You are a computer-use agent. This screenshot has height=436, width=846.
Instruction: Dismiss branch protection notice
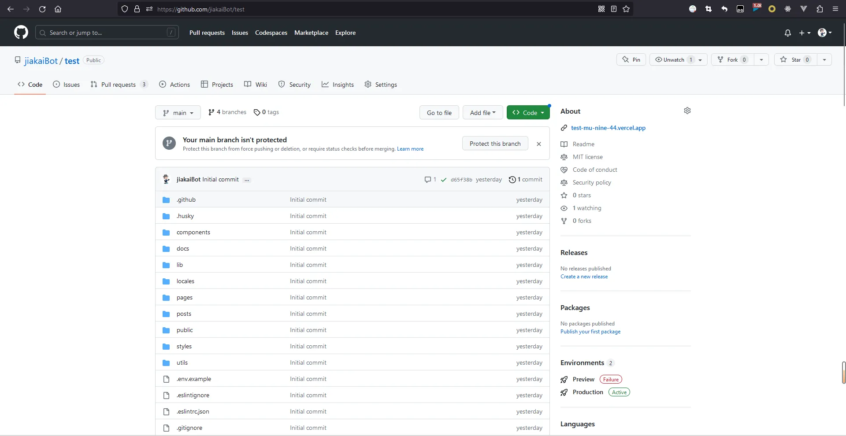[x=539, y=144]
